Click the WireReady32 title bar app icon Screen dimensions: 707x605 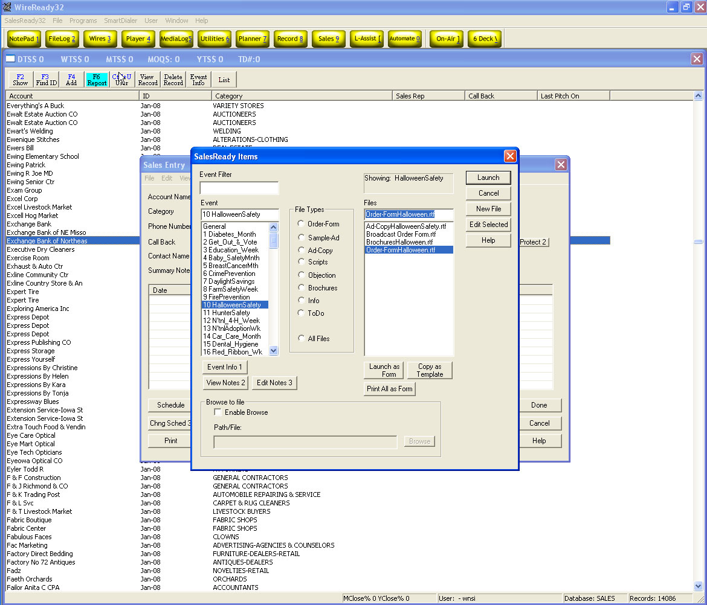[x=7, y=7]
